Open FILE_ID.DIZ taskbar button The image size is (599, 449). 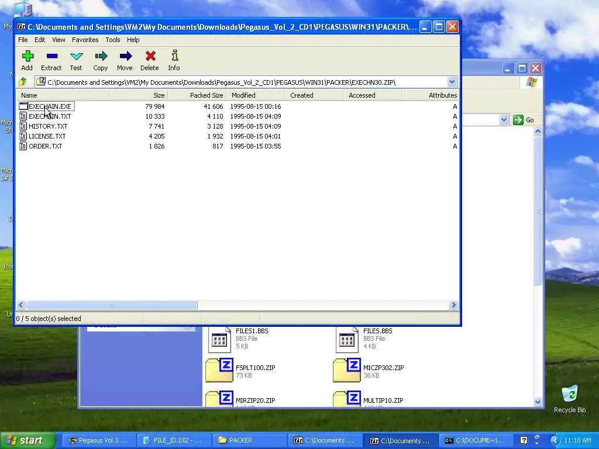point(173,440)
